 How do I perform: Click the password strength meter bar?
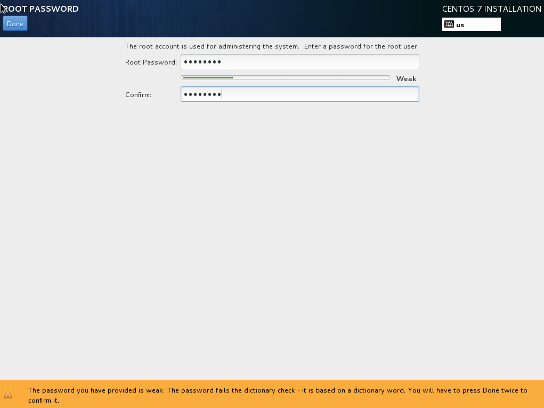click(286, 77)
